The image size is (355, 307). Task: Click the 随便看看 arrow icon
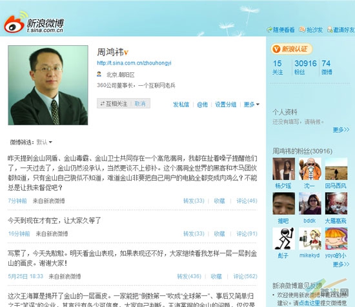click(269, 30)
